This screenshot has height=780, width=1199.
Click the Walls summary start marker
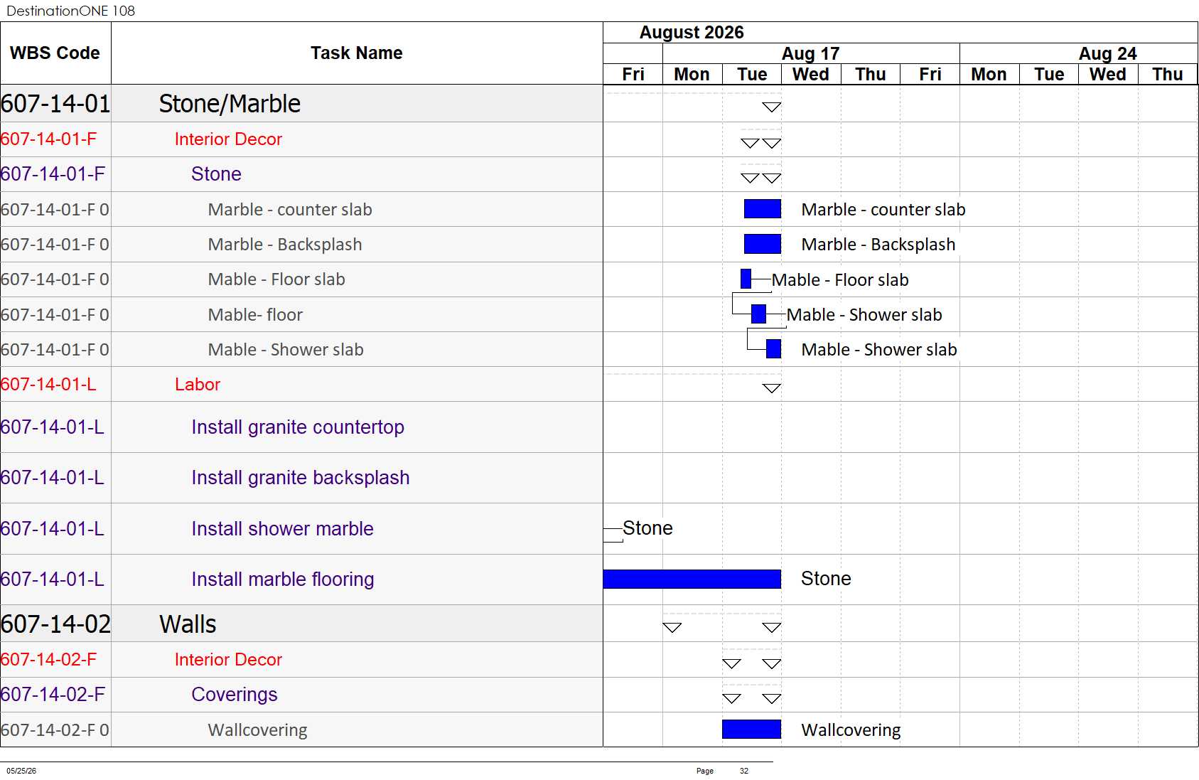click(x=672, y=627)
